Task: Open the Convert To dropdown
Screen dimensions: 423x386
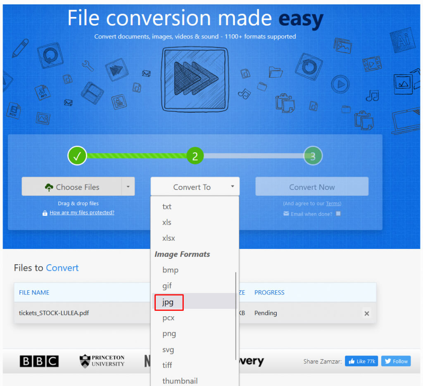Action: point(195,187)
